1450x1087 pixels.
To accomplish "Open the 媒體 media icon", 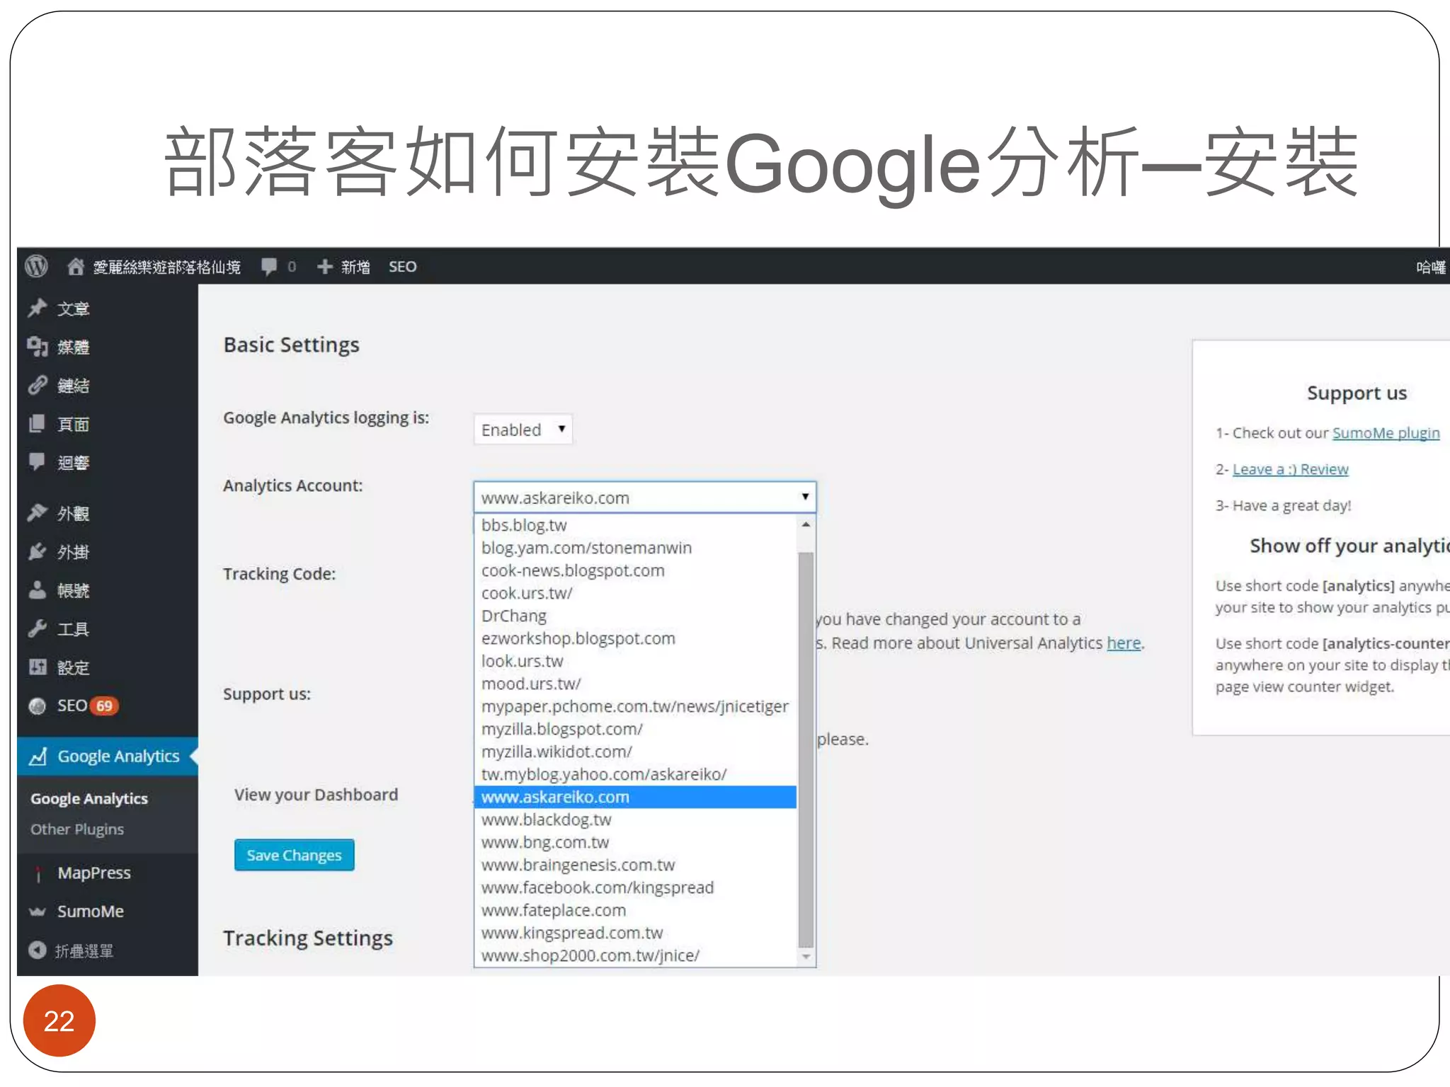I will coord(38,346).
